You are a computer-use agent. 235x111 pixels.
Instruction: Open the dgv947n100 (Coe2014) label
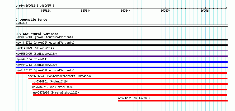[x=32, y=59]
